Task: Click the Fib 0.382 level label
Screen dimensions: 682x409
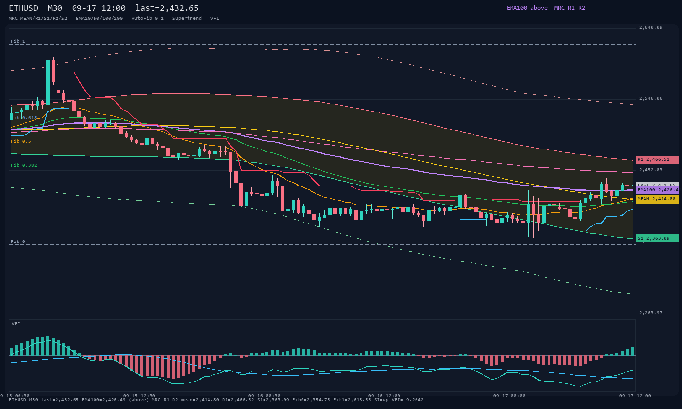Action: (24, 165)
